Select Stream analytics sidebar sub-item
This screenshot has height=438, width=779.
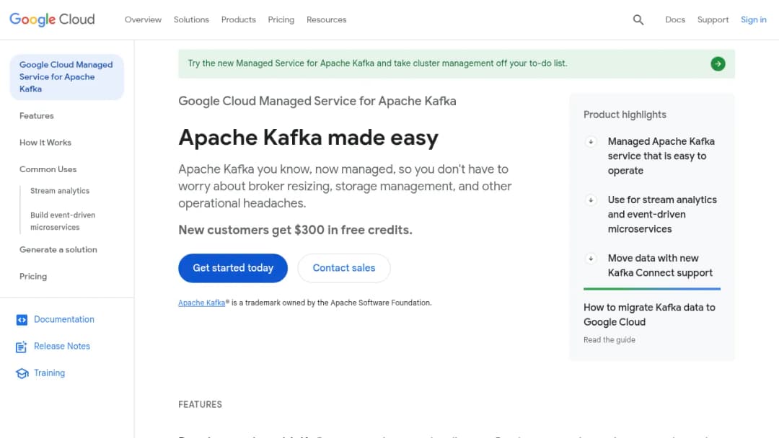pyautogui.click(x=60, y=191)
